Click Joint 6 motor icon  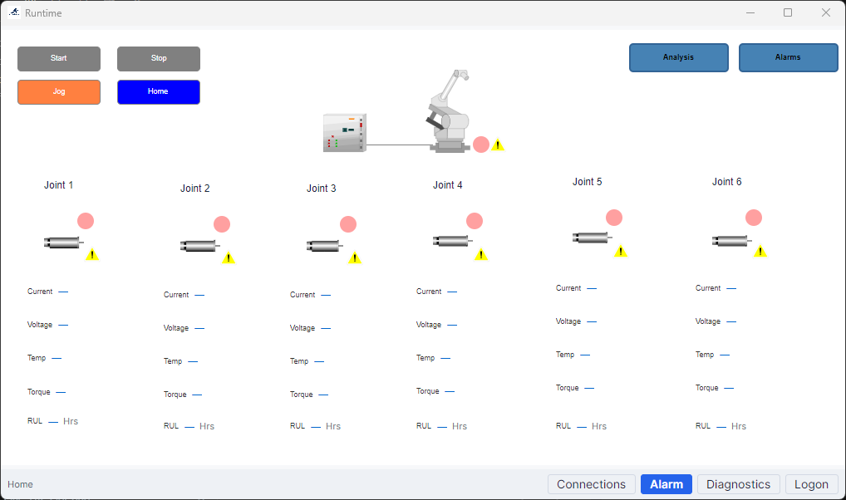click(x=731, y=241)
